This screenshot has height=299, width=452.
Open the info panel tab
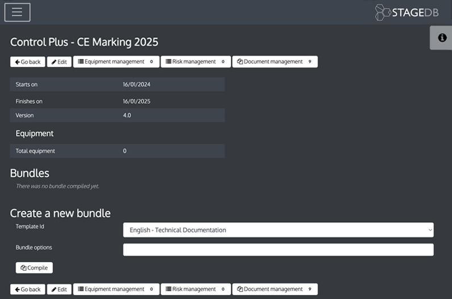tap(441, 37)
